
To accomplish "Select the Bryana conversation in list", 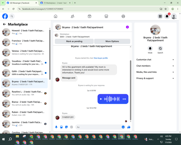I will 24,83.
